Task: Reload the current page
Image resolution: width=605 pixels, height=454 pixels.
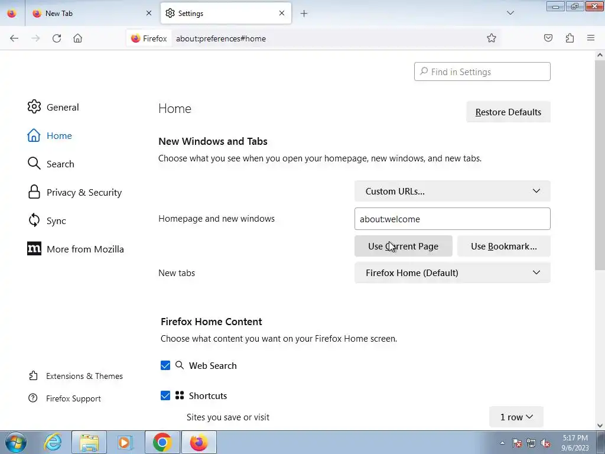Action: click(57, 38)
